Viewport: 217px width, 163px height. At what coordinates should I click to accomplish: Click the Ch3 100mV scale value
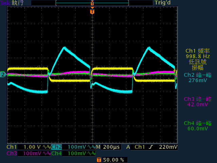point(32,153)
